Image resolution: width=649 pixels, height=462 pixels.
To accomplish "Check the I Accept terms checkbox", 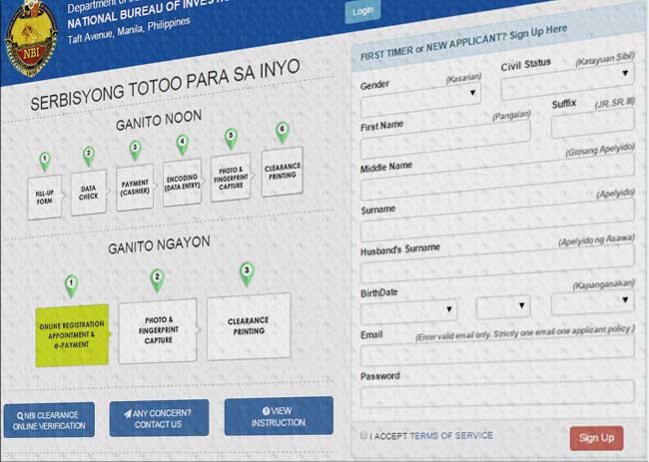I will pos(363,435).
